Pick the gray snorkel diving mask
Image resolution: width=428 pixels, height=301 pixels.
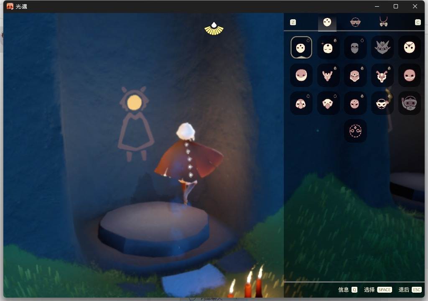pyautogui.click(x=409, y=103)
